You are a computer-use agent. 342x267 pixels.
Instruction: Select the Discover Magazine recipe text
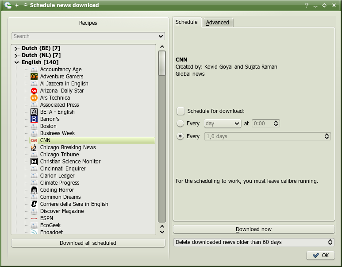tap(62, 211)
